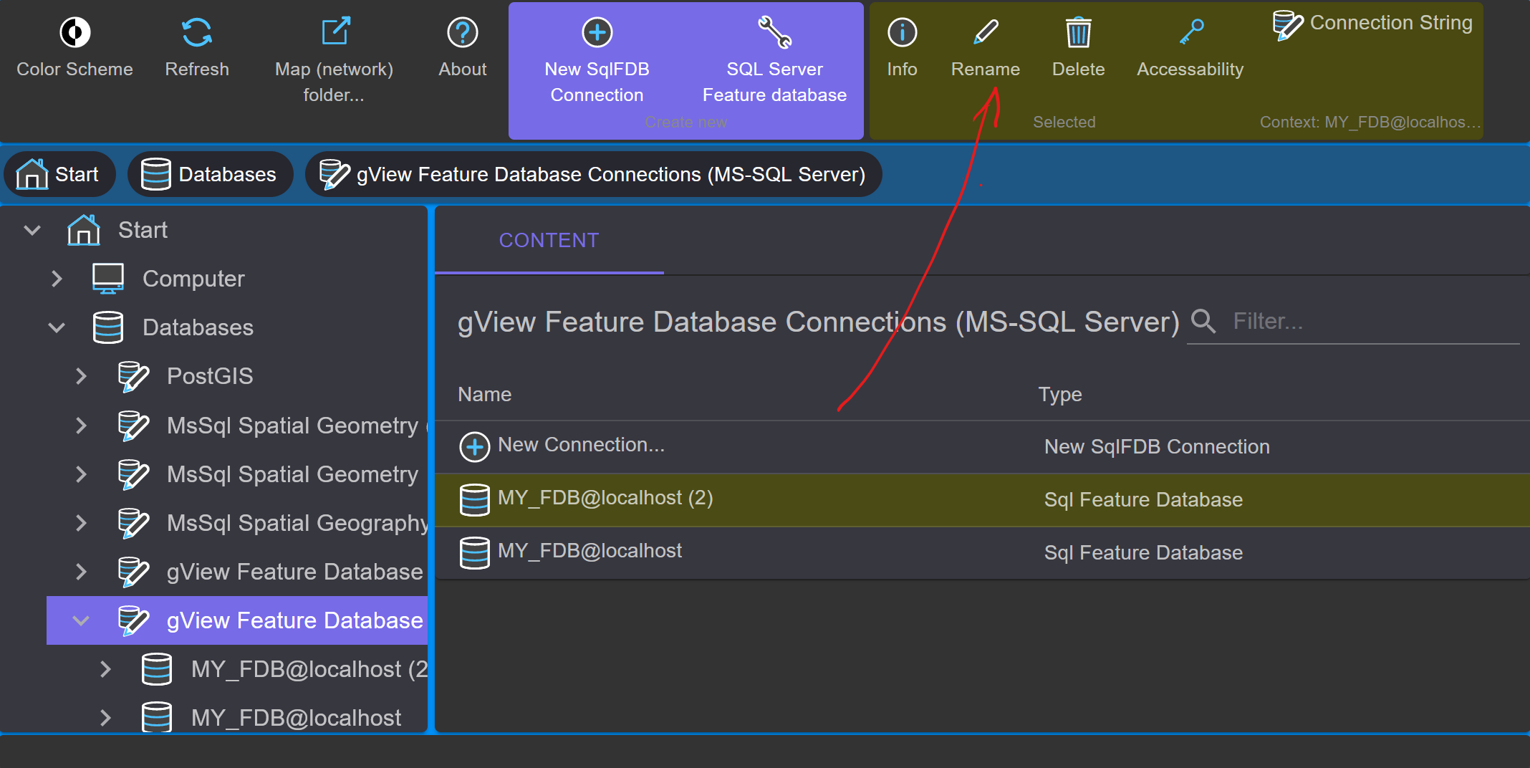This screenshot has width=1530, height=768.
Task: Click the Databases cylinder icon in tree
Action: coord(108,327)
